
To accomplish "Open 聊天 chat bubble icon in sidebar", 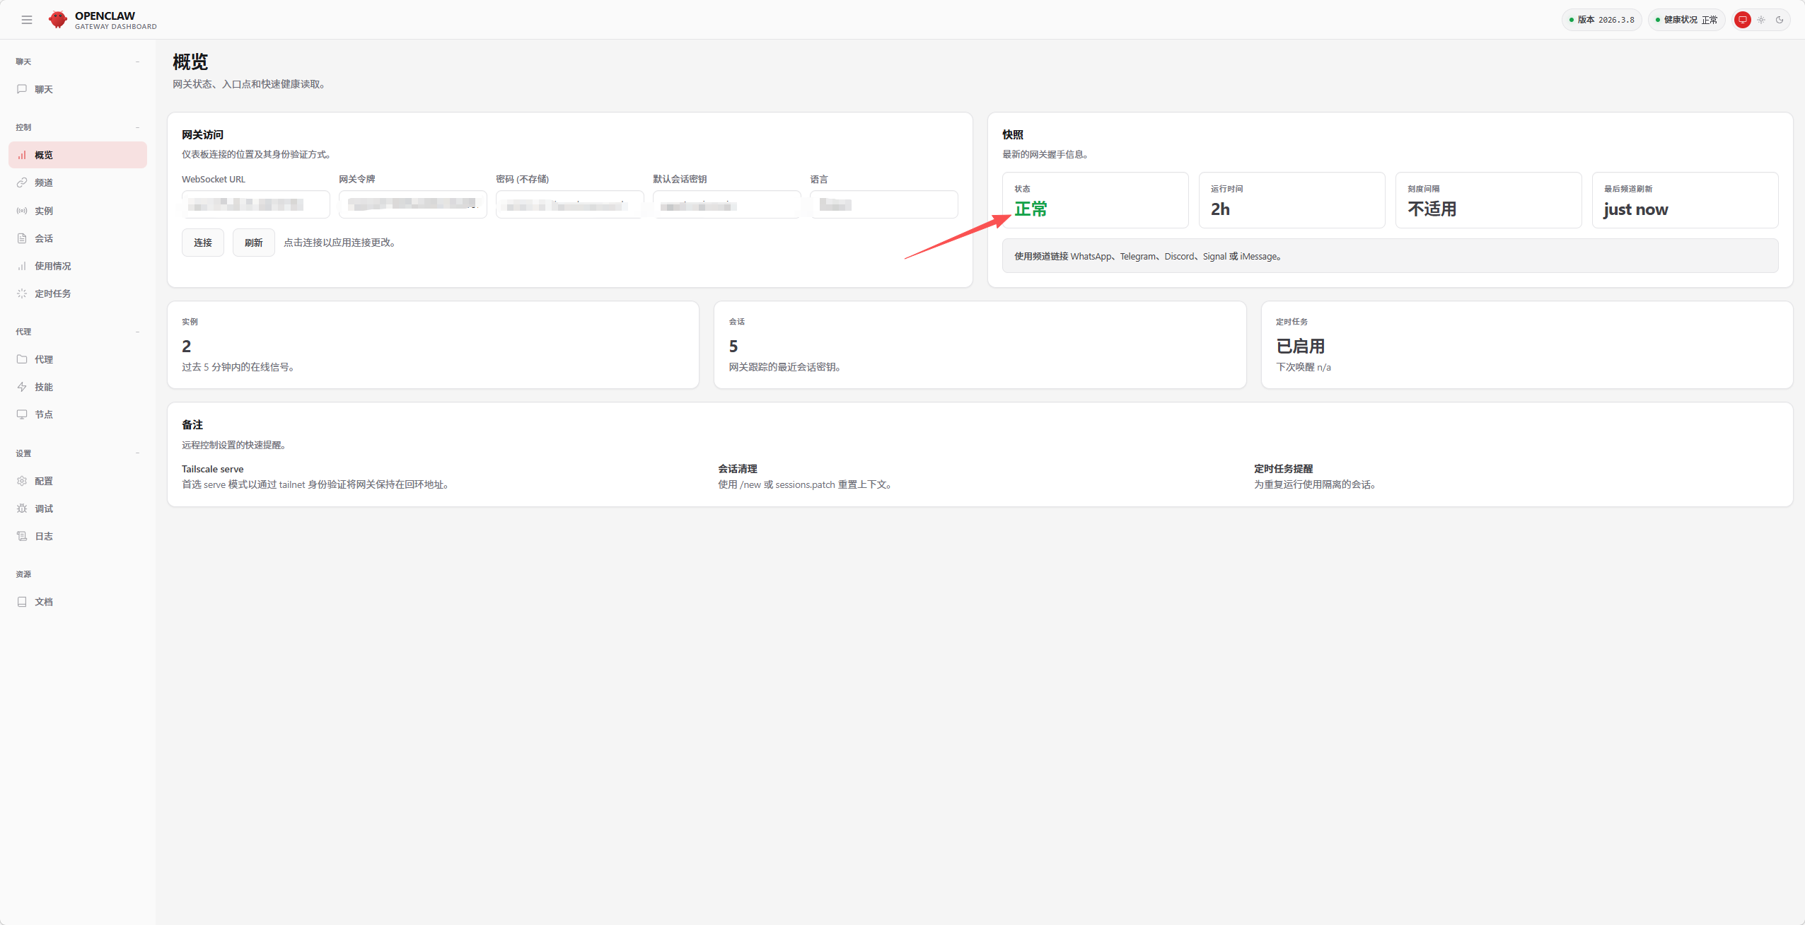I will point(22,89).
